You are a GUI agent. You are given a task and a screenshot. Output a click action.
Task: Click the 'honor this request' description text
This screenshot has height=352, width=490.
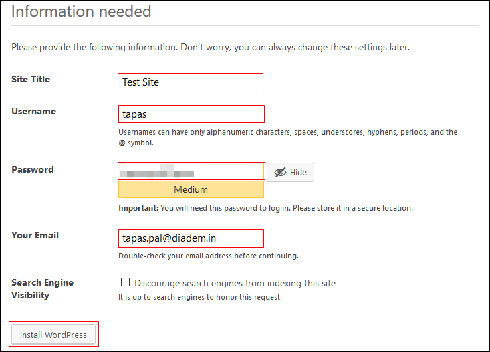coord(200,297)
